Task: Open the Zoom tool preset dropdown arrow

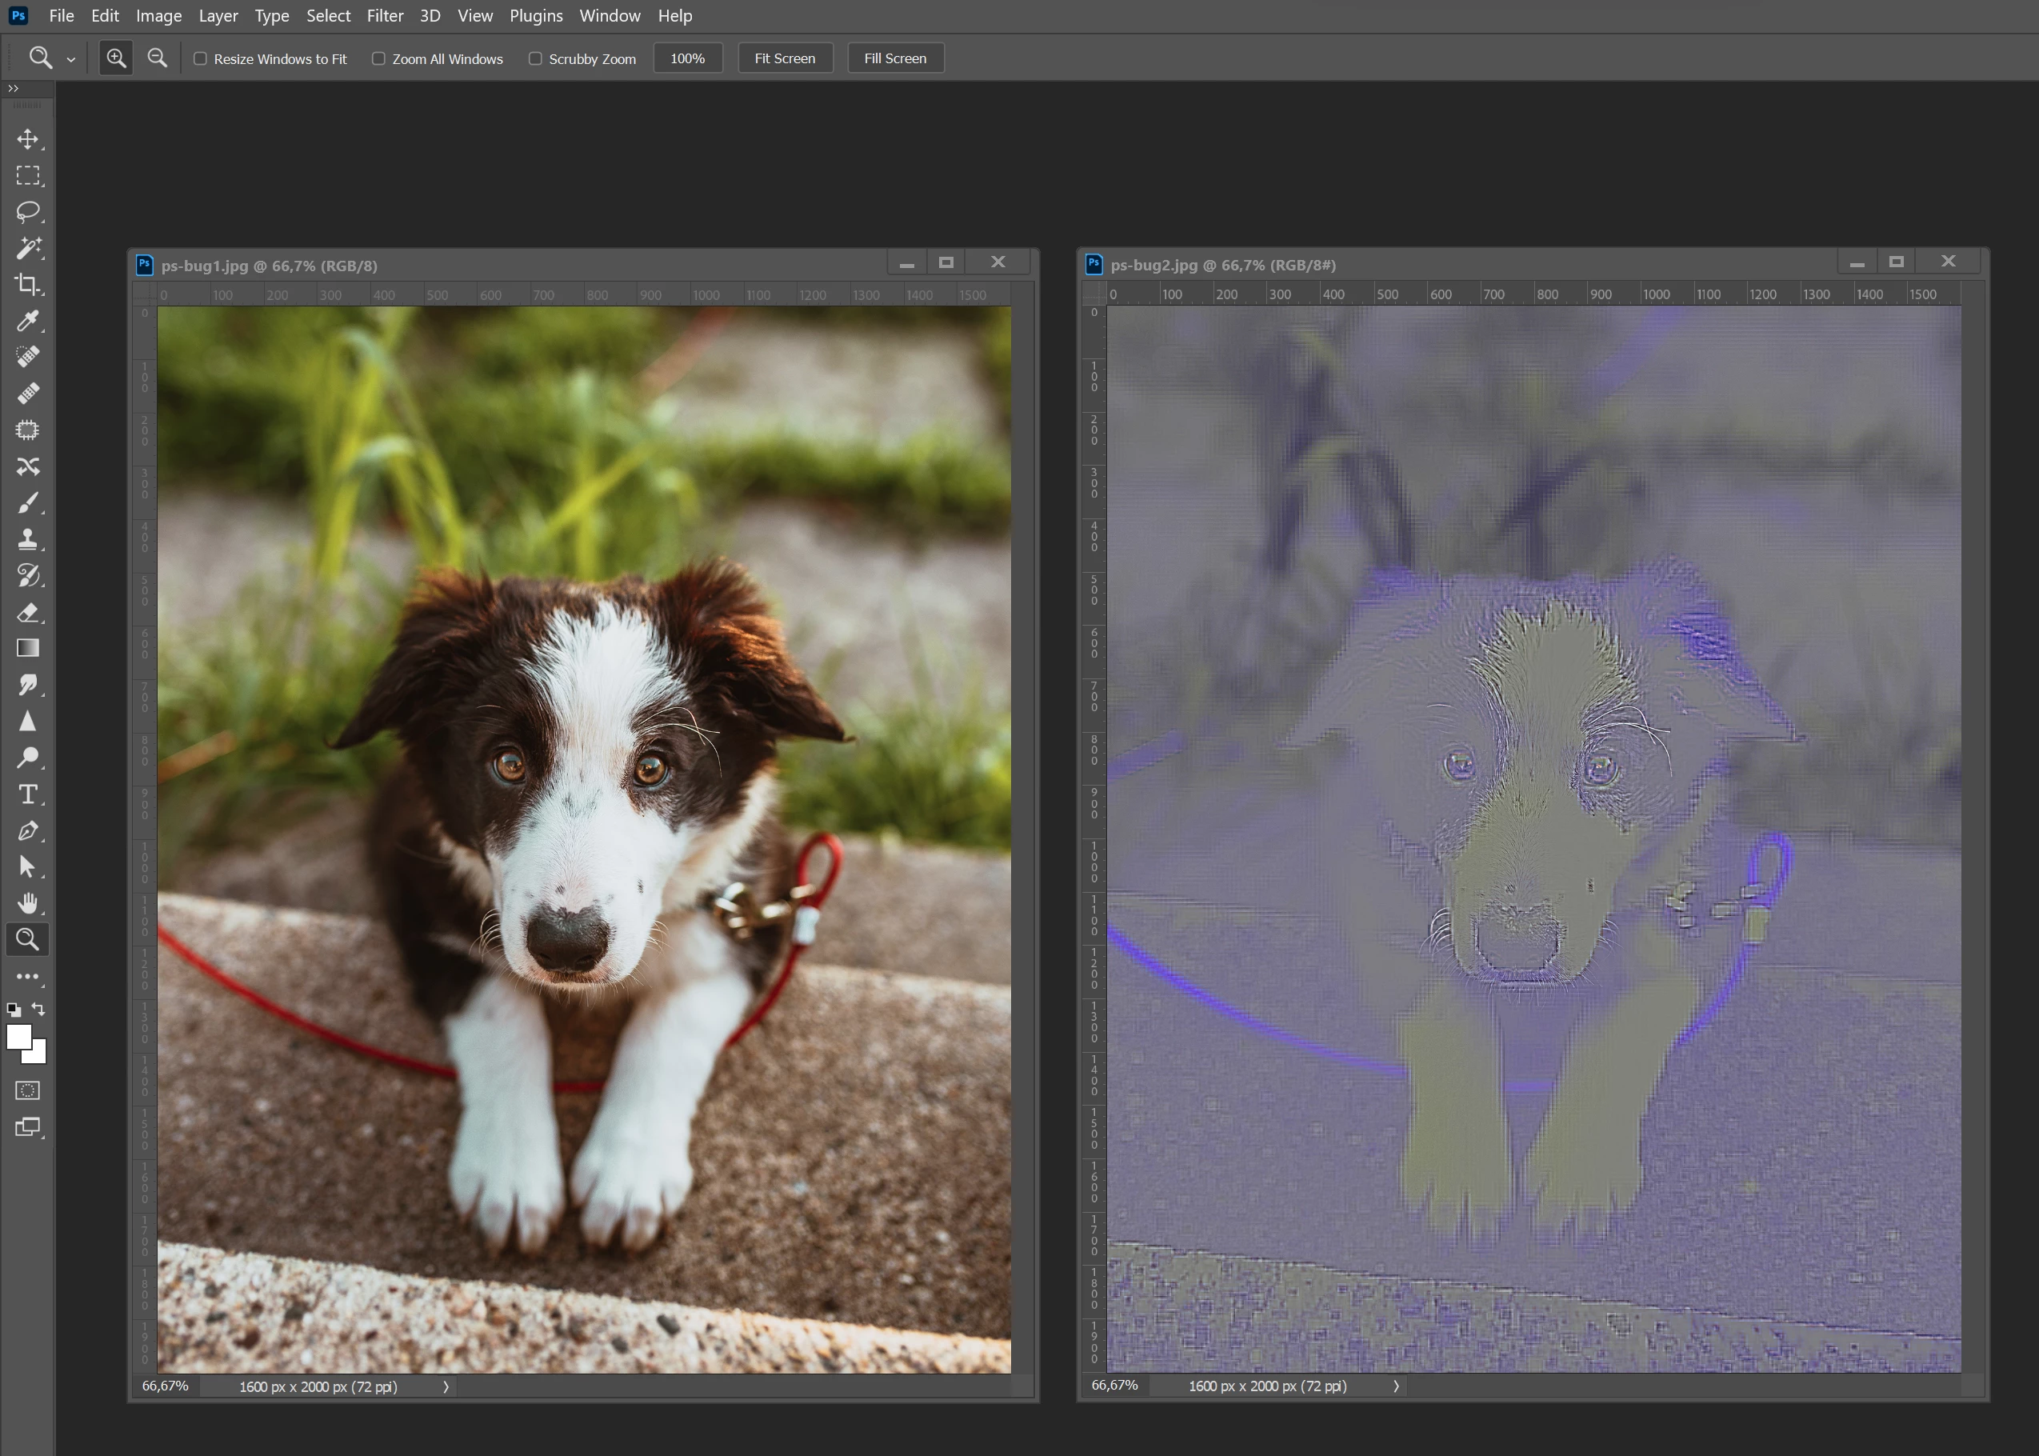Action: [x=71, y=60]
